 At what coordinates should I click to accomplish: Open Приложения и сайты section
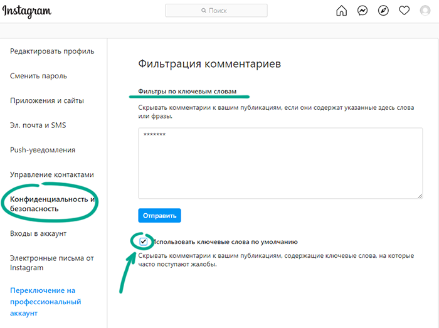[47, 100]
